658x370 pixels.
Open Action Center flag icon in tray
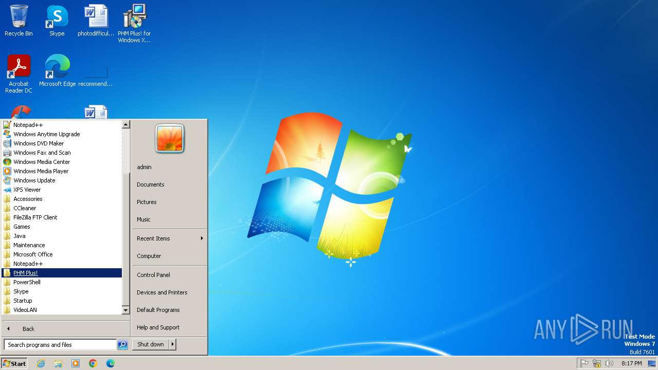pos(584,363)
